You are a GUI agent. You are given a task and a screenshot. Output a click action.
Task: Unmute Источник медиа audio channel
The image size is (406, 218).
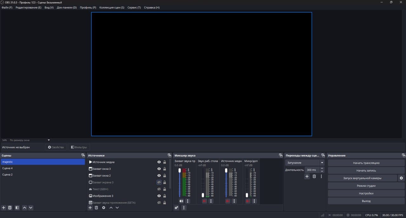[x=228, y=201]
